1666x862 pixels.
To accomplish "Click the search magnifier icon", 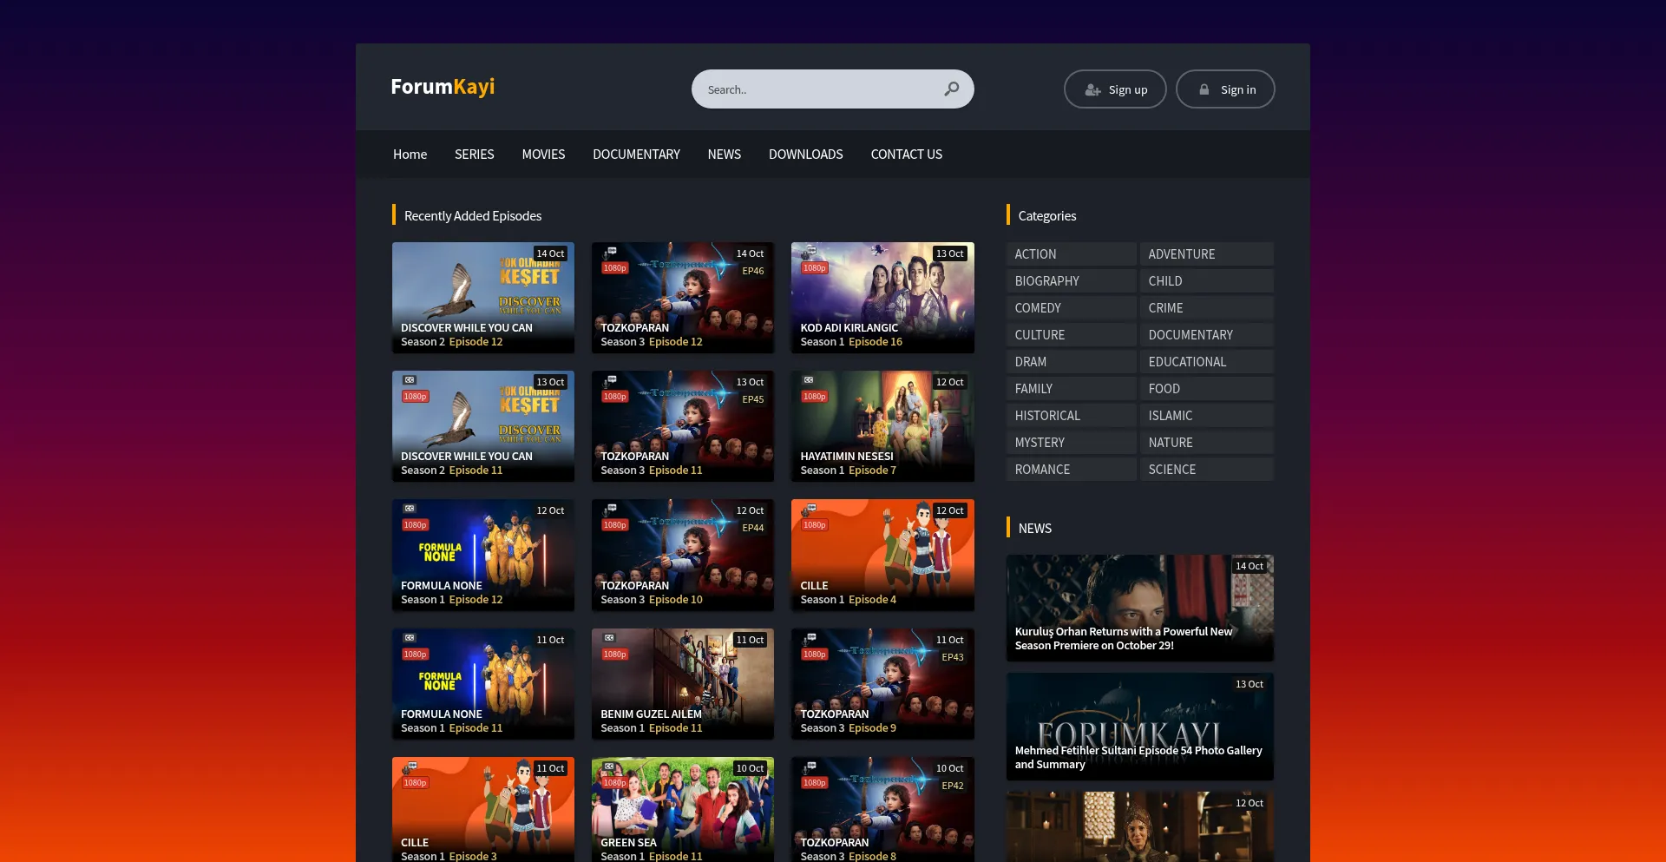I will (952, 89).
